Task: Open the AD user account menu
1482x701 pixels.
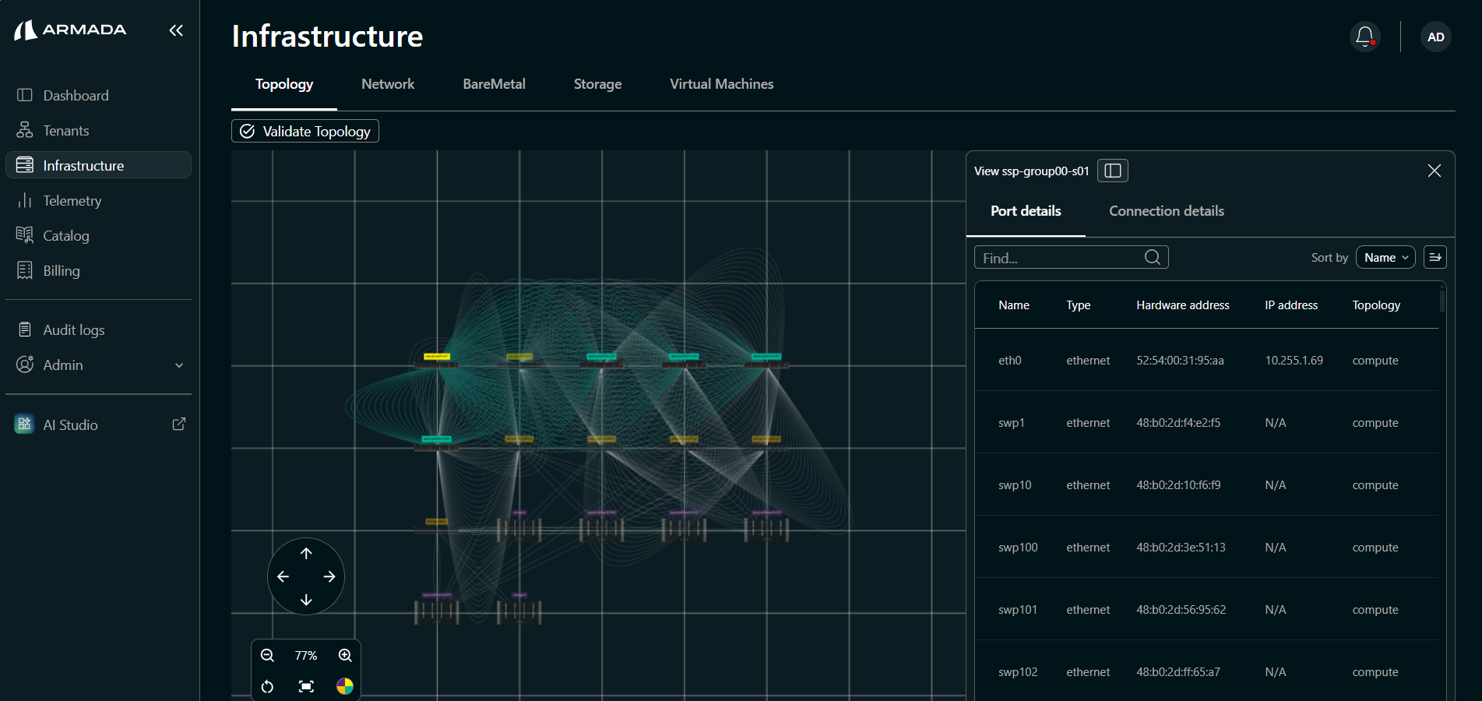Action: 1435,37
